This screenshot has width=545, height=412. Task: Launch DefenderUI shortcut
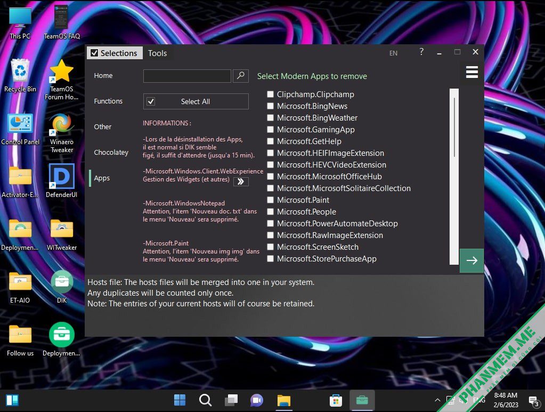coord(61,181)
